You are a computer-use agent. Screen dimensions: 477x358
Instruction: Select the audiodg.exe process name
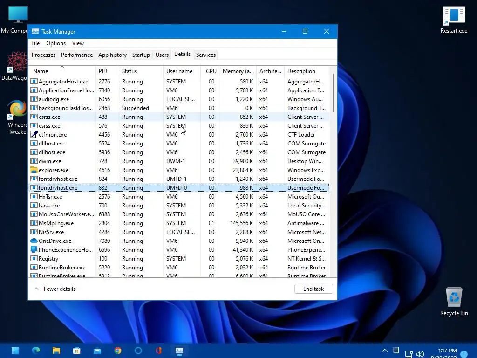(54, 99)
